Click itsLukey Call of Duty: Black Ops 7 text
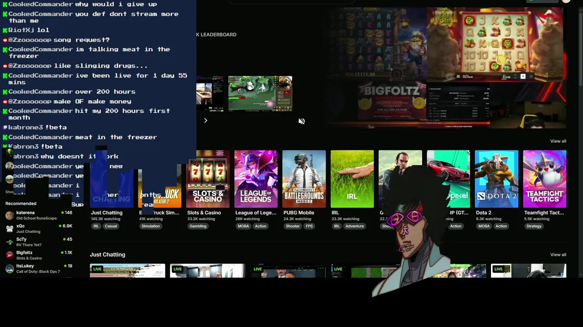 pyautogui.click(x=38, y=272)
